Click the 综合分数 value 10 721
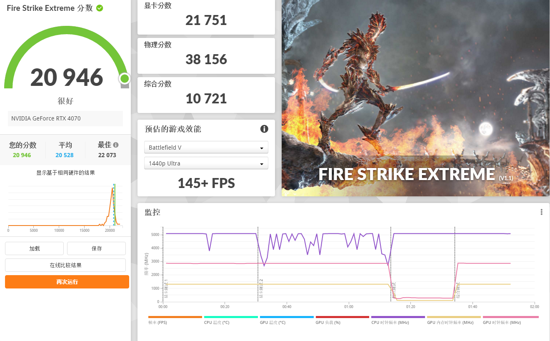 [x=206, y=98]
